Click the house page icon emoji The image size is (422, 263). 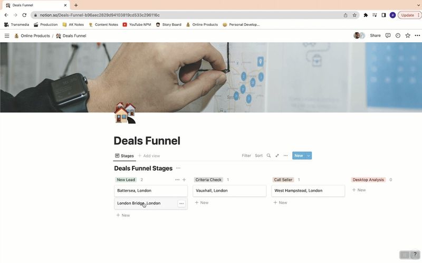125,112
